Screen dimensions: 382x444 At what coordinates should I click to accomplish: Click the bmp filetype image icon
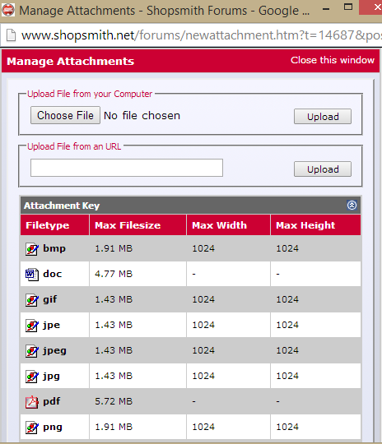coord(32,249)
